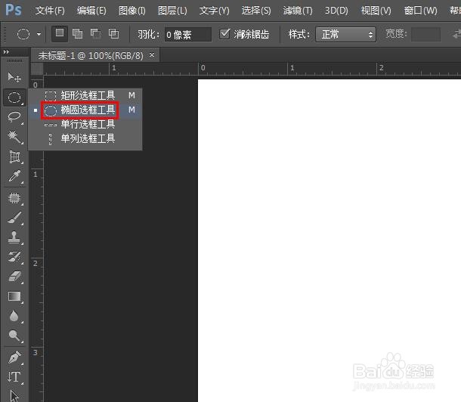This screenshot has height=402, width=461.
Task: Select the Blur tool
Action: tap(14, 316)
